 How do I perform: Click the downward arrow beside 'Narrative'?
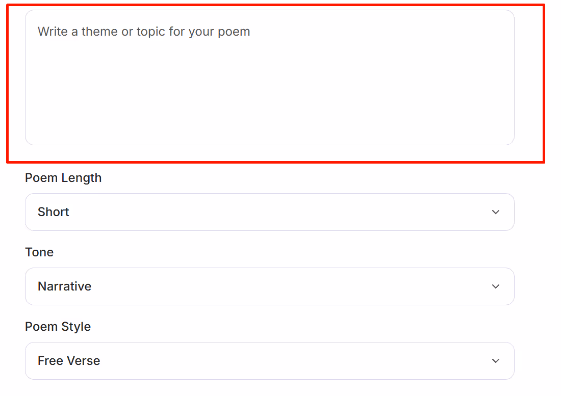(495, 286)
